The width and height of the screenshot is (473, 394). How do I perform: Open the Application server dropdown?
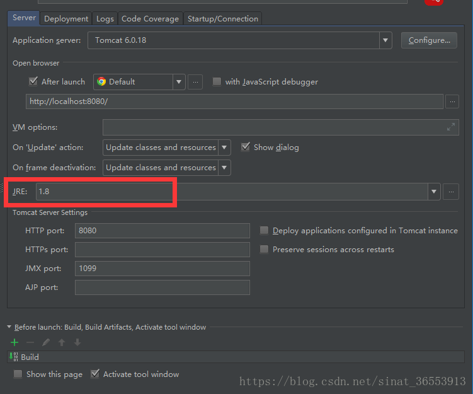385,40
